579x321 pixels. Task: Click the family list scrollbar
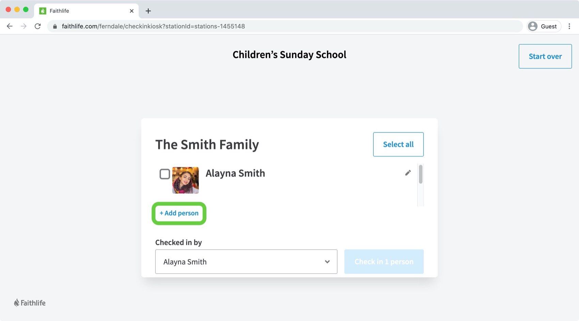point(421,174)
